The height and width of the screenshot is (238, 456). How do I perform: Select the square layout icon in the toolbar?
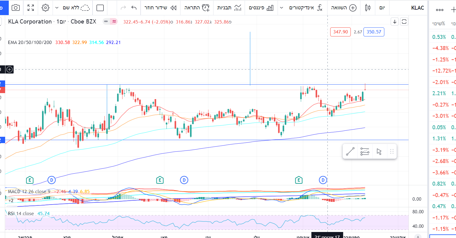point(100,8)
